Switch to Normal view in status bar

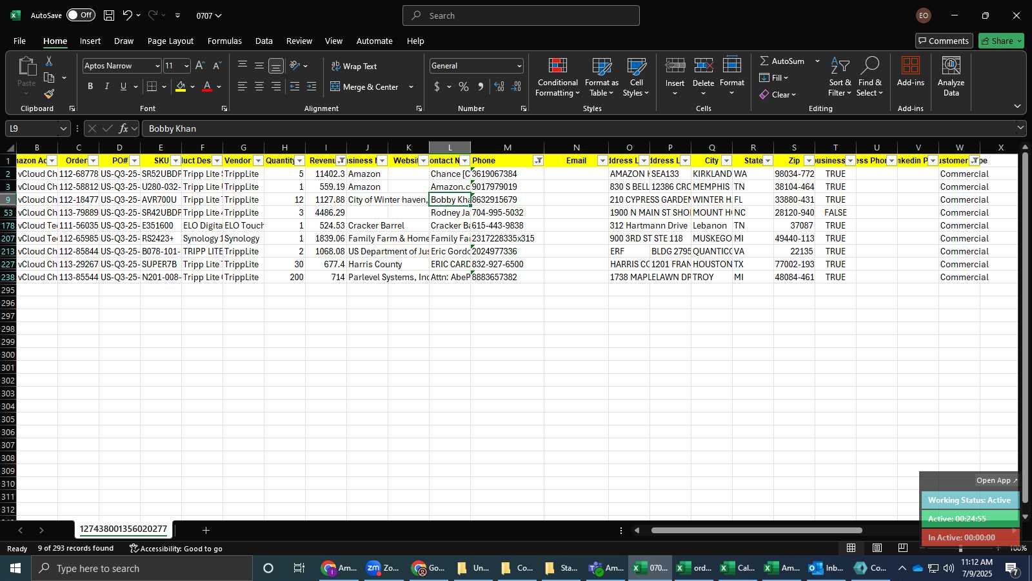[x=851, y=548]
